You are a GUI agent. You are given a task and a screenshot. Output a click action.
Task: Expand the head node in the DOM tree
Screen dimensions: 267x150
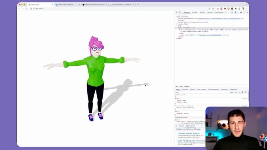pyautogui.click(x=177, y=24)
